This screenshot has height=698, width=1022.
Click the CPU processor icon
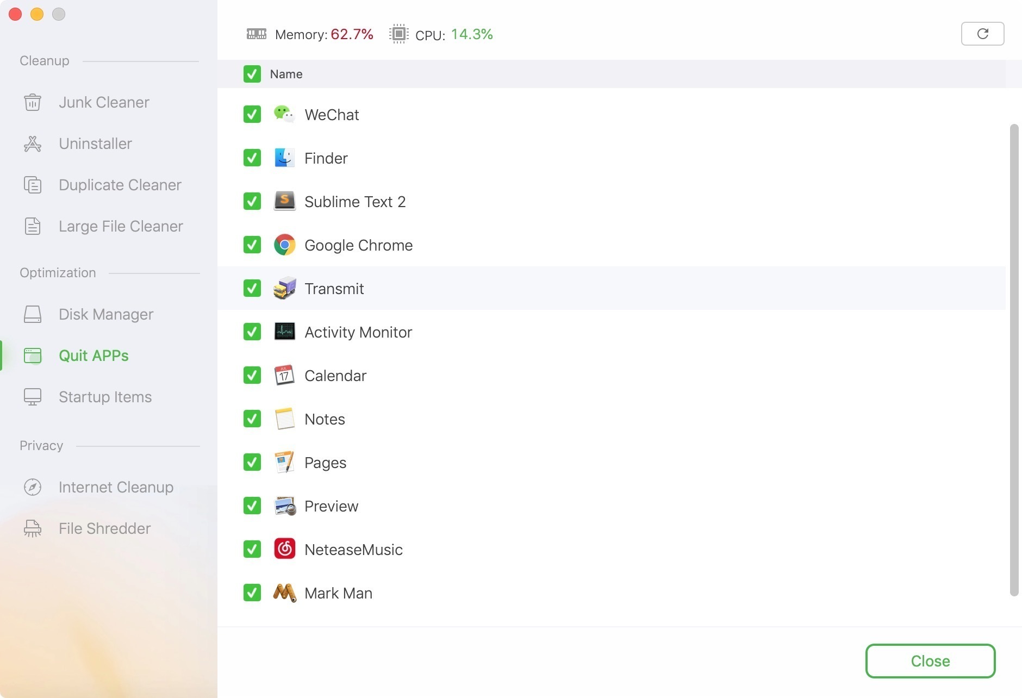[x=398, y=34]
